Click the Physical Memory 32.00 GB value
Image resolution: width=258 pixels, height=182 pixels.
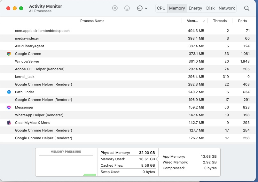click(147, 153)
